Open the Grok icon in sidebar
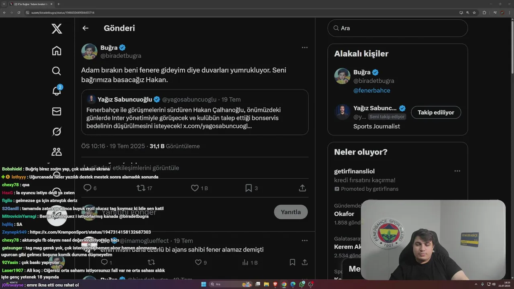Viewport: 514px width, 289px height. (57, 131)
